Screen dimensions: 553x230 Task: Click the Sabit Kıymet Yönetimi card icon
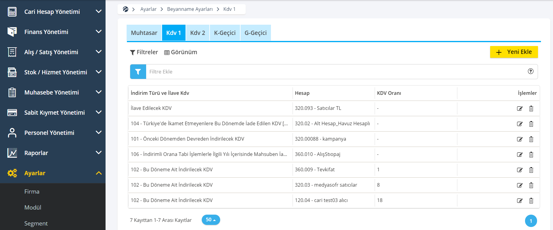coord(12,113)
